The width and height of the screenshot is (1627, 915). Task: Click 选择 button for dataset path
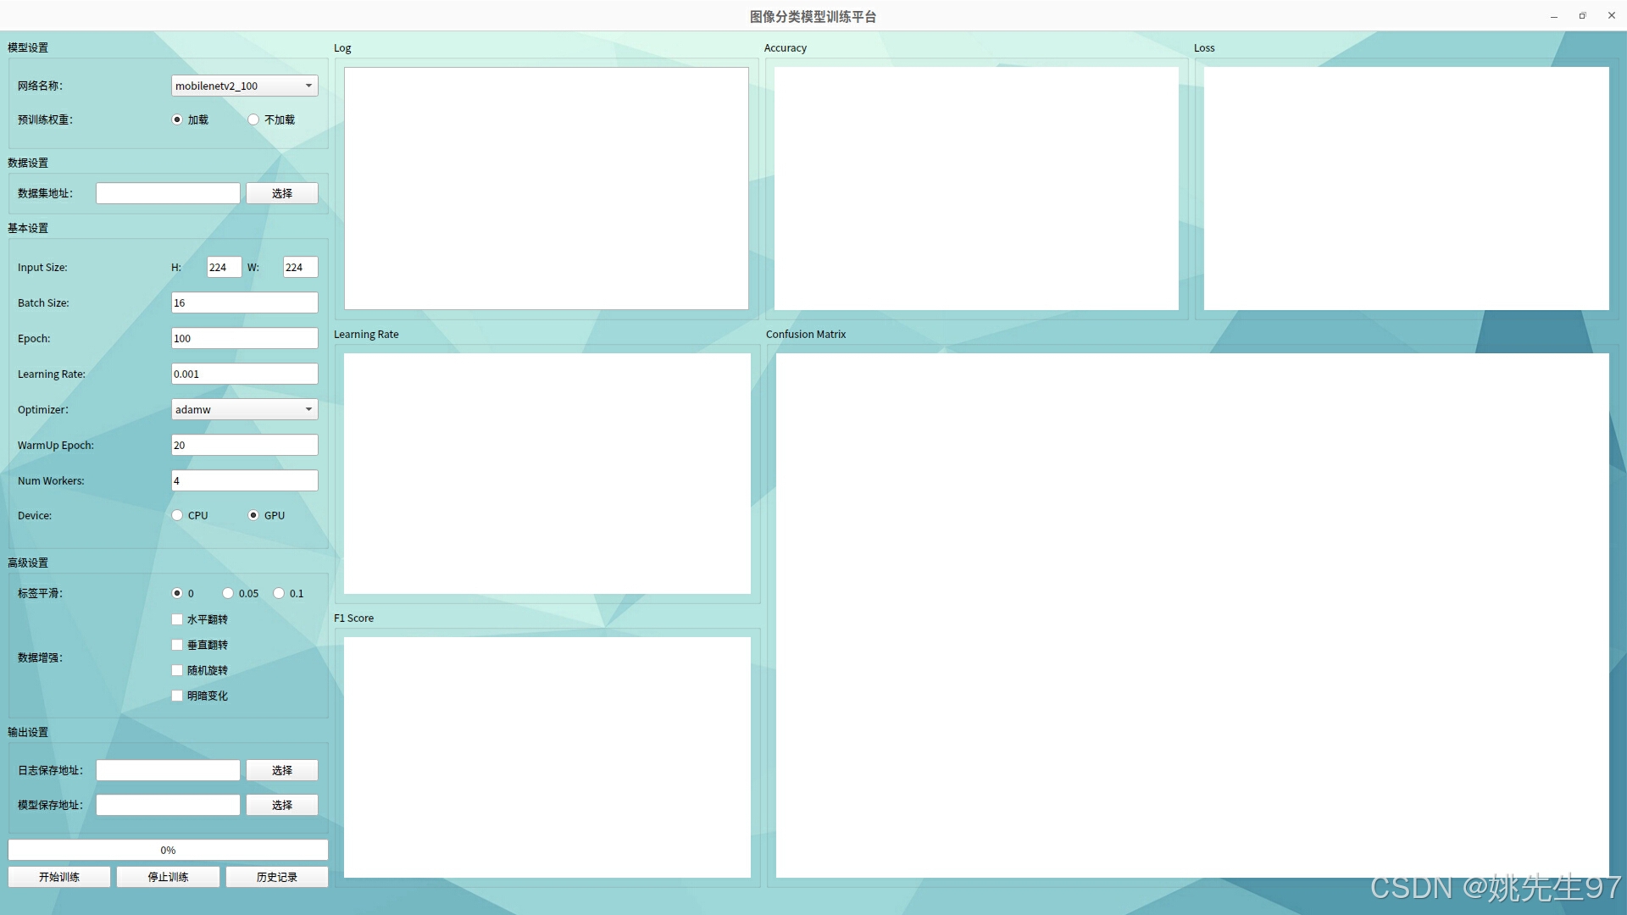282,193
